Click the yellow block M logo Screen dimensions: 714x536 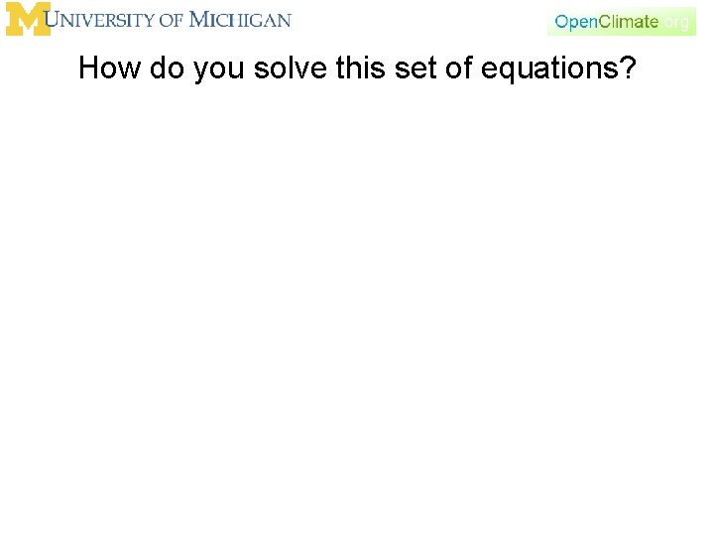[x=28, y=20]
